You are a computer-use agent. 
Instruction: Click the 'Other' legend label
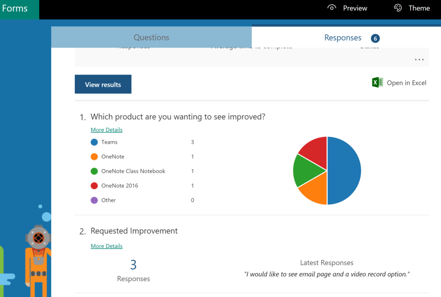109,200
